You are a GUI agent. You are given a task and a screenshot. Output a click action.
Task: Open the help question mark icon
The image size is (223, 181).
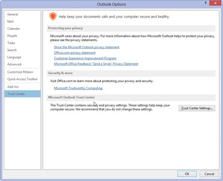pos(205,3)
